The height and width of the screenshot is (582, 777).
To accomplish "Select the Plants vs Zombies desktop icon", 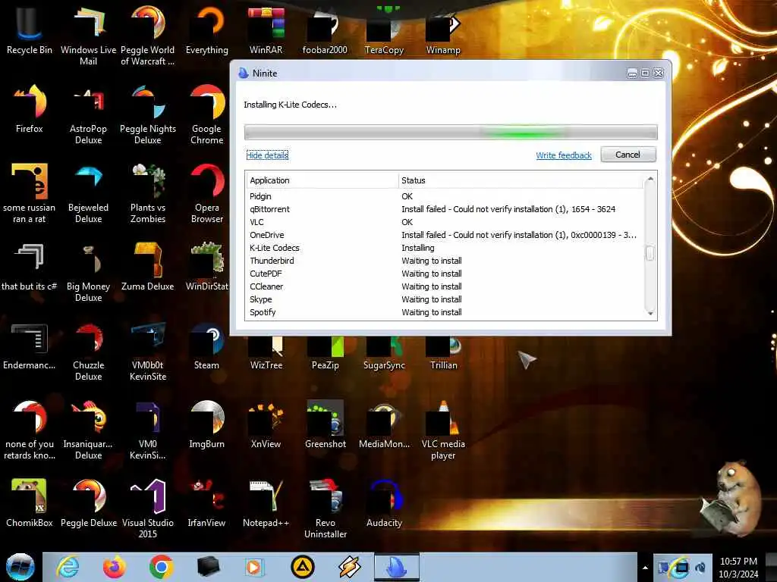I will 148,193.
